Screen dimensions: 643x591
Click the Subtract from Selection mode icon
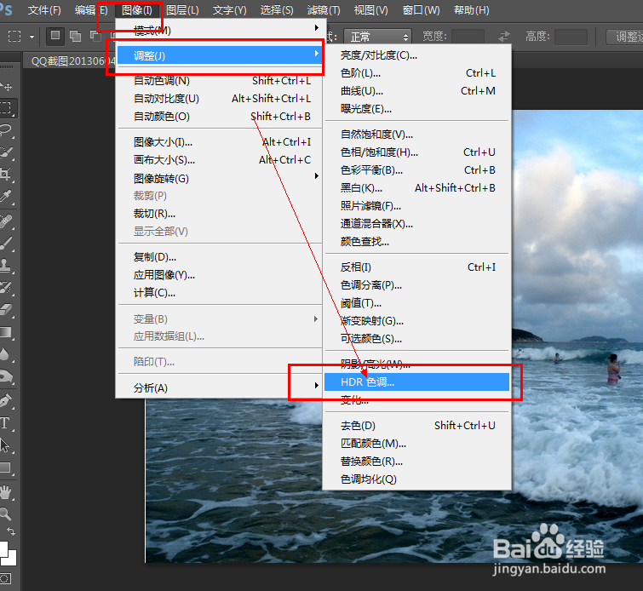[96, 37]
